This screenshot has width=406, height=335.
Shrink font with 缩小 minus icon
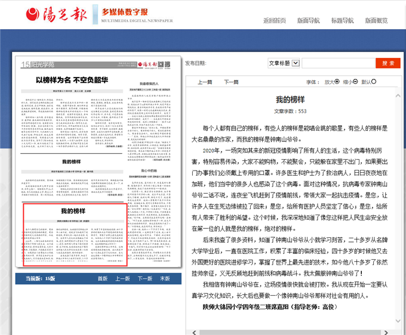(355, 82)
